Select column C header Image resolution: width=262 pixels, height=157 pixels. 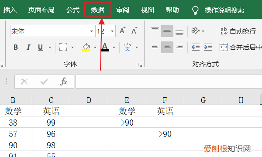point(51,100)
